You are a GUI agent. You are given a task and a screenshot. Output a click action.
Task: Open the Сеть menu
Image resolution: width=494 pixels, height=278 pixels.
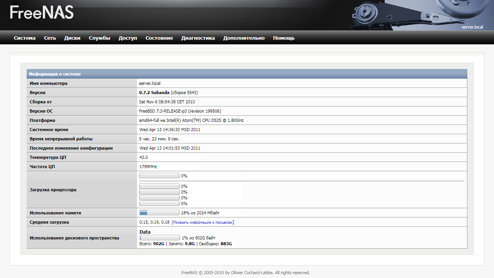pyautogui.click(x=50, y=38)
